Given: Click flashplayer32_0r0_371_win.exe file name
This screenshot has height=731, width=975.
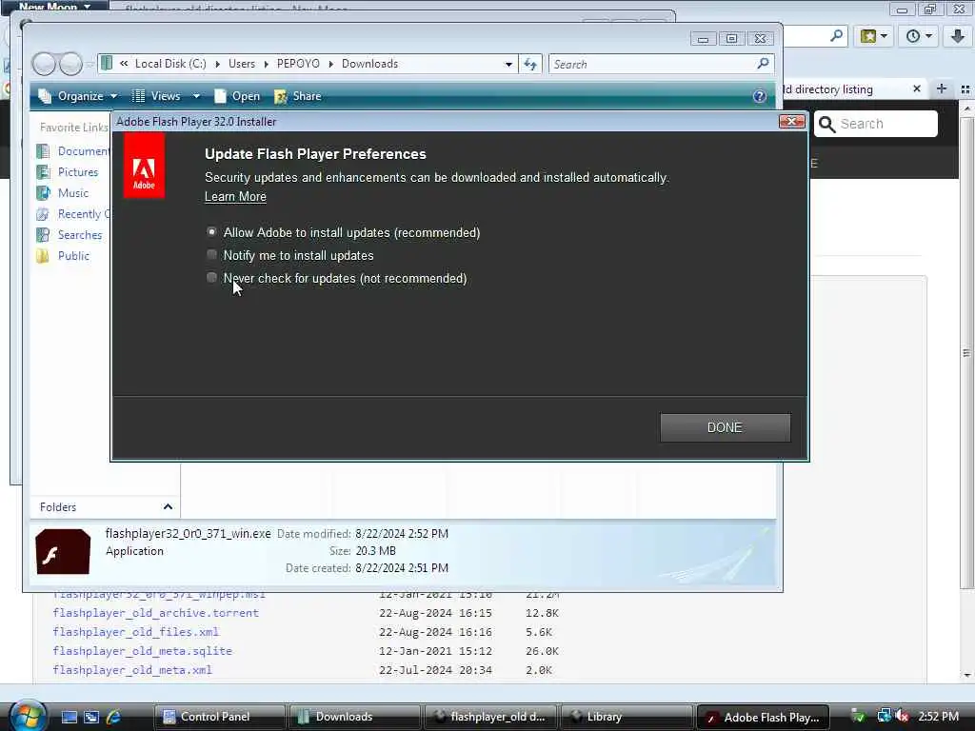Looking at the screenshot, I should click(189, 533).
